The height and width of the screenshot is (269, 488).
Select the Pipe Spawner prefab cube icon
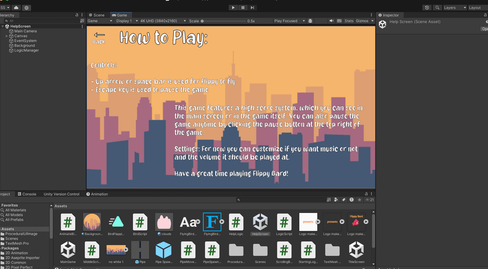point(163,250)
